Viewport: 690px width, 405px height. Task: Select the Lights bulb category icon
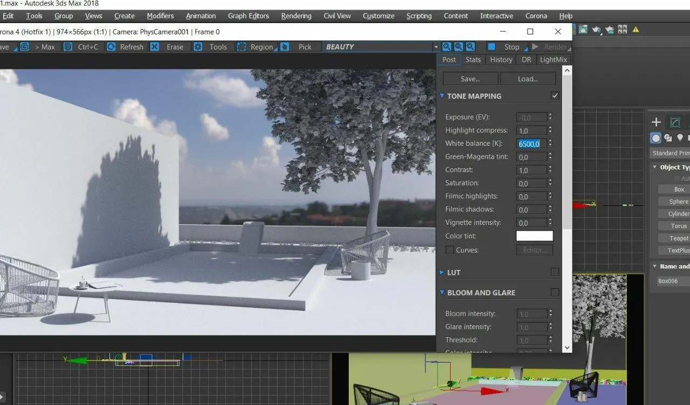coord(680,138)
